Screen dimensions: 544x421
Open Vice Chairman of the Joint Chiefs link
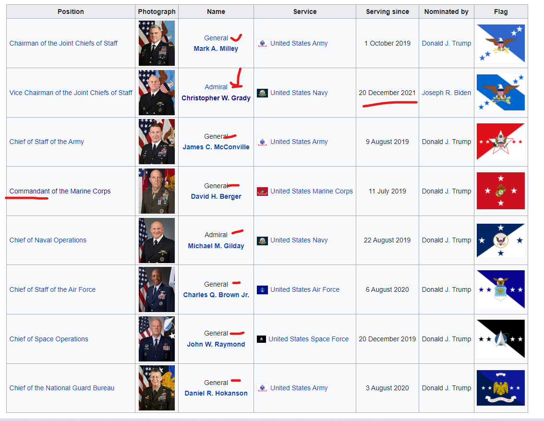coord(71,93)
